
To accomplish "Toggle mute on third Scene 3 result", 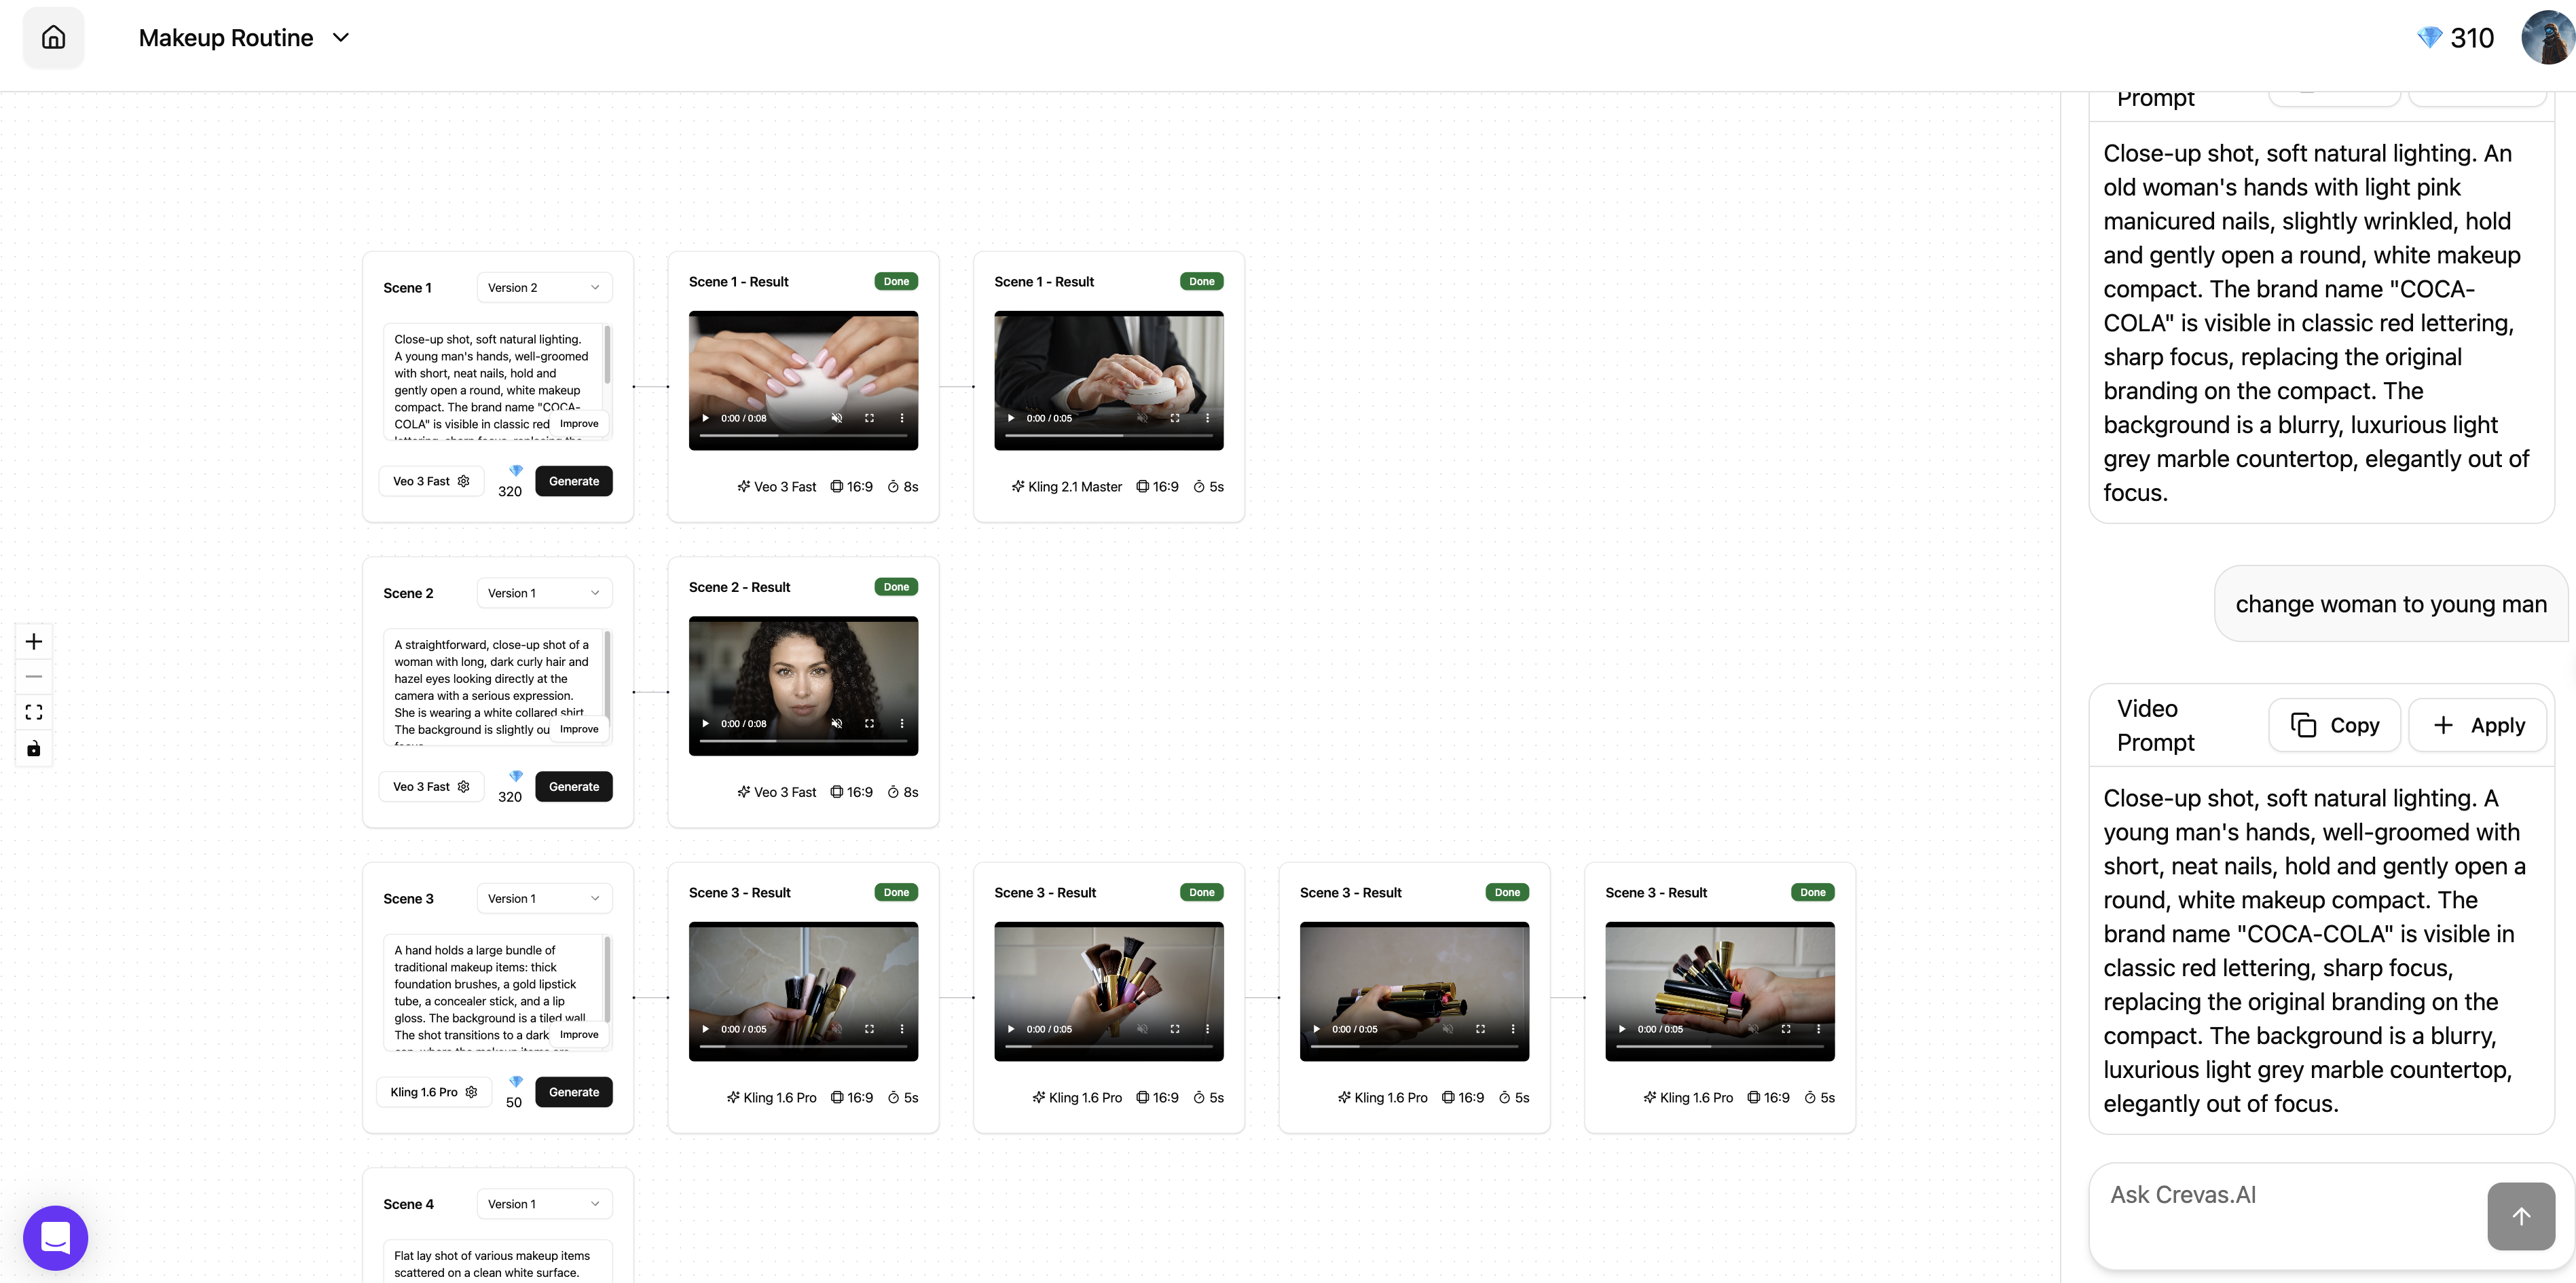I will 1448,1029.
